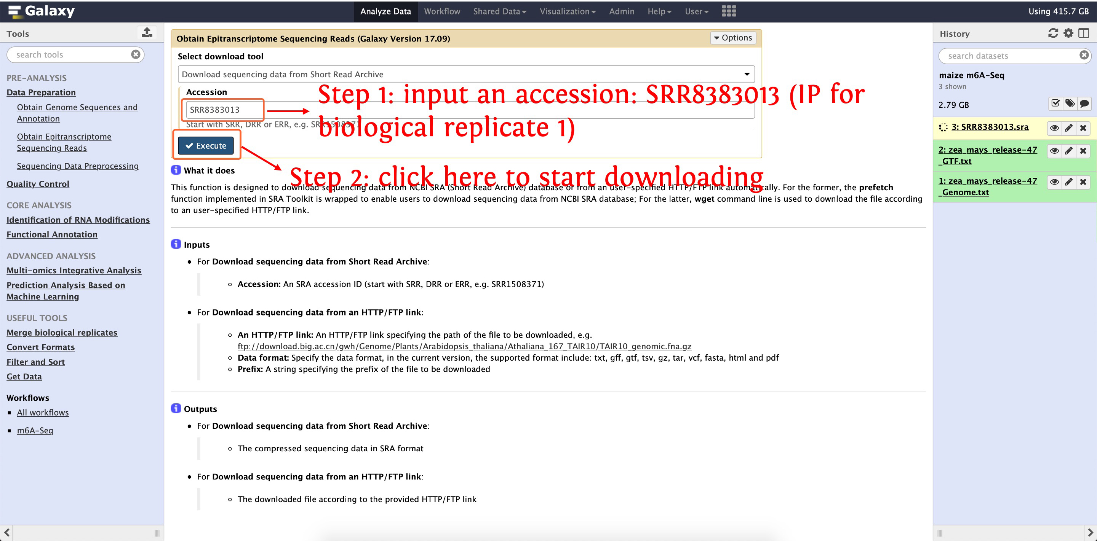Toggle operations on multiple datasets checkbox
The height and width of the screenshot is (543, 1097).
[1055, 104]
